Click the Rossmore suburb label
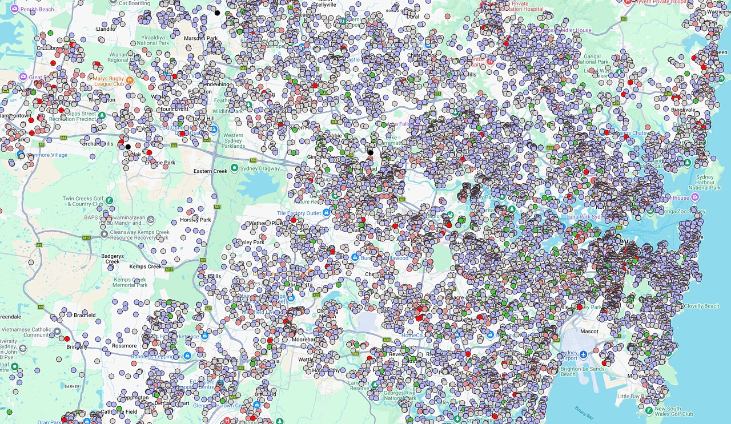Screen dimensions: 731x424 coord(124,346)
